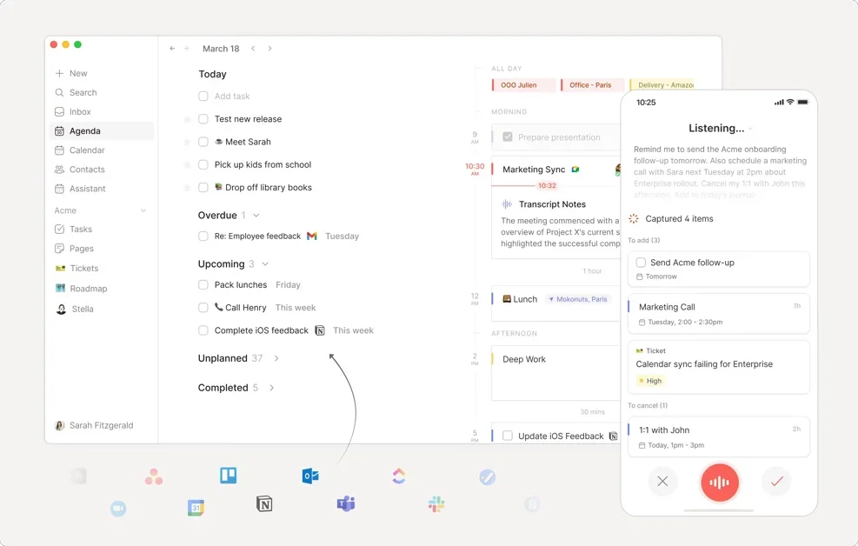The width and height of the screenshot is (858, 546).
Task: Click the Stella avatar icon
Action: [61, 310]
